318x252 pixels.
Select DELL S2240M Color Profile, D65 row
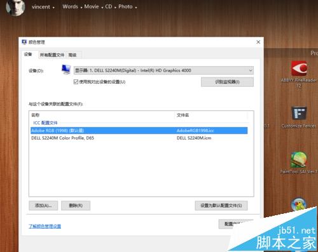[139, 138]
